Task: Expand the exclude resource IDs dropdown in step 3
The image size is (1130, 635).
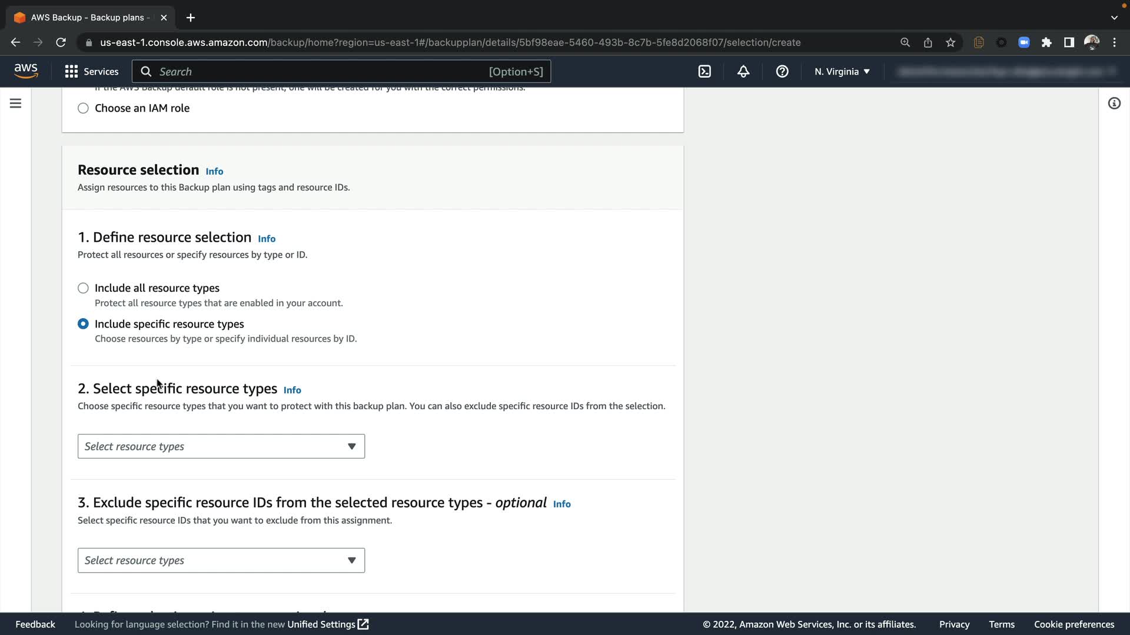Action: tap(221, 560)
